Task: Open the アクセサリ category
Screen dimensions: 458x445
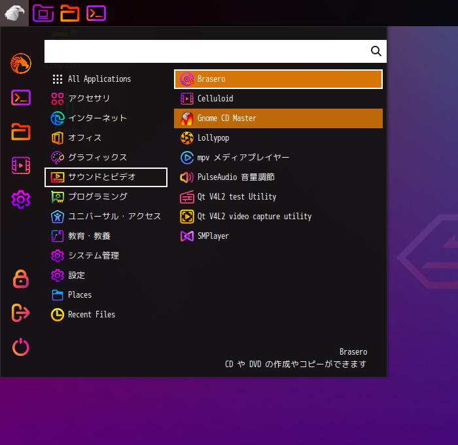Action: (x=106, y=98)
